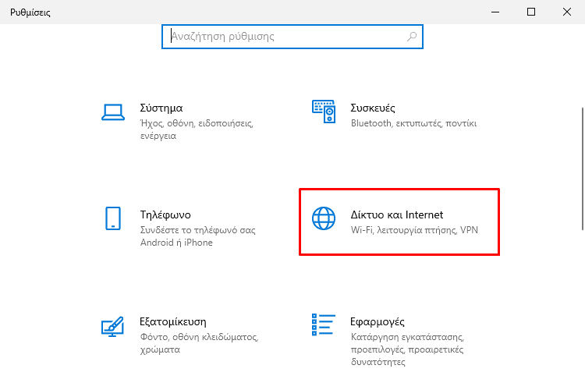Click the vertical scrollbar on the right
Image resolution: width=585 pixels, height=390 pixels.
(583, 169)
